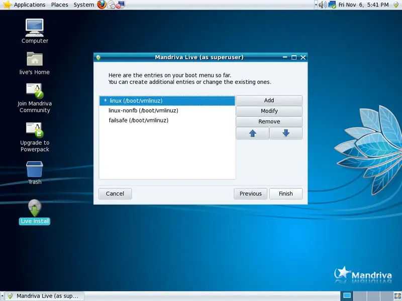Viewport: 402px width, 301px height.
Task: Minimize the Mandriva Live window
Action: tap(285, 57)
